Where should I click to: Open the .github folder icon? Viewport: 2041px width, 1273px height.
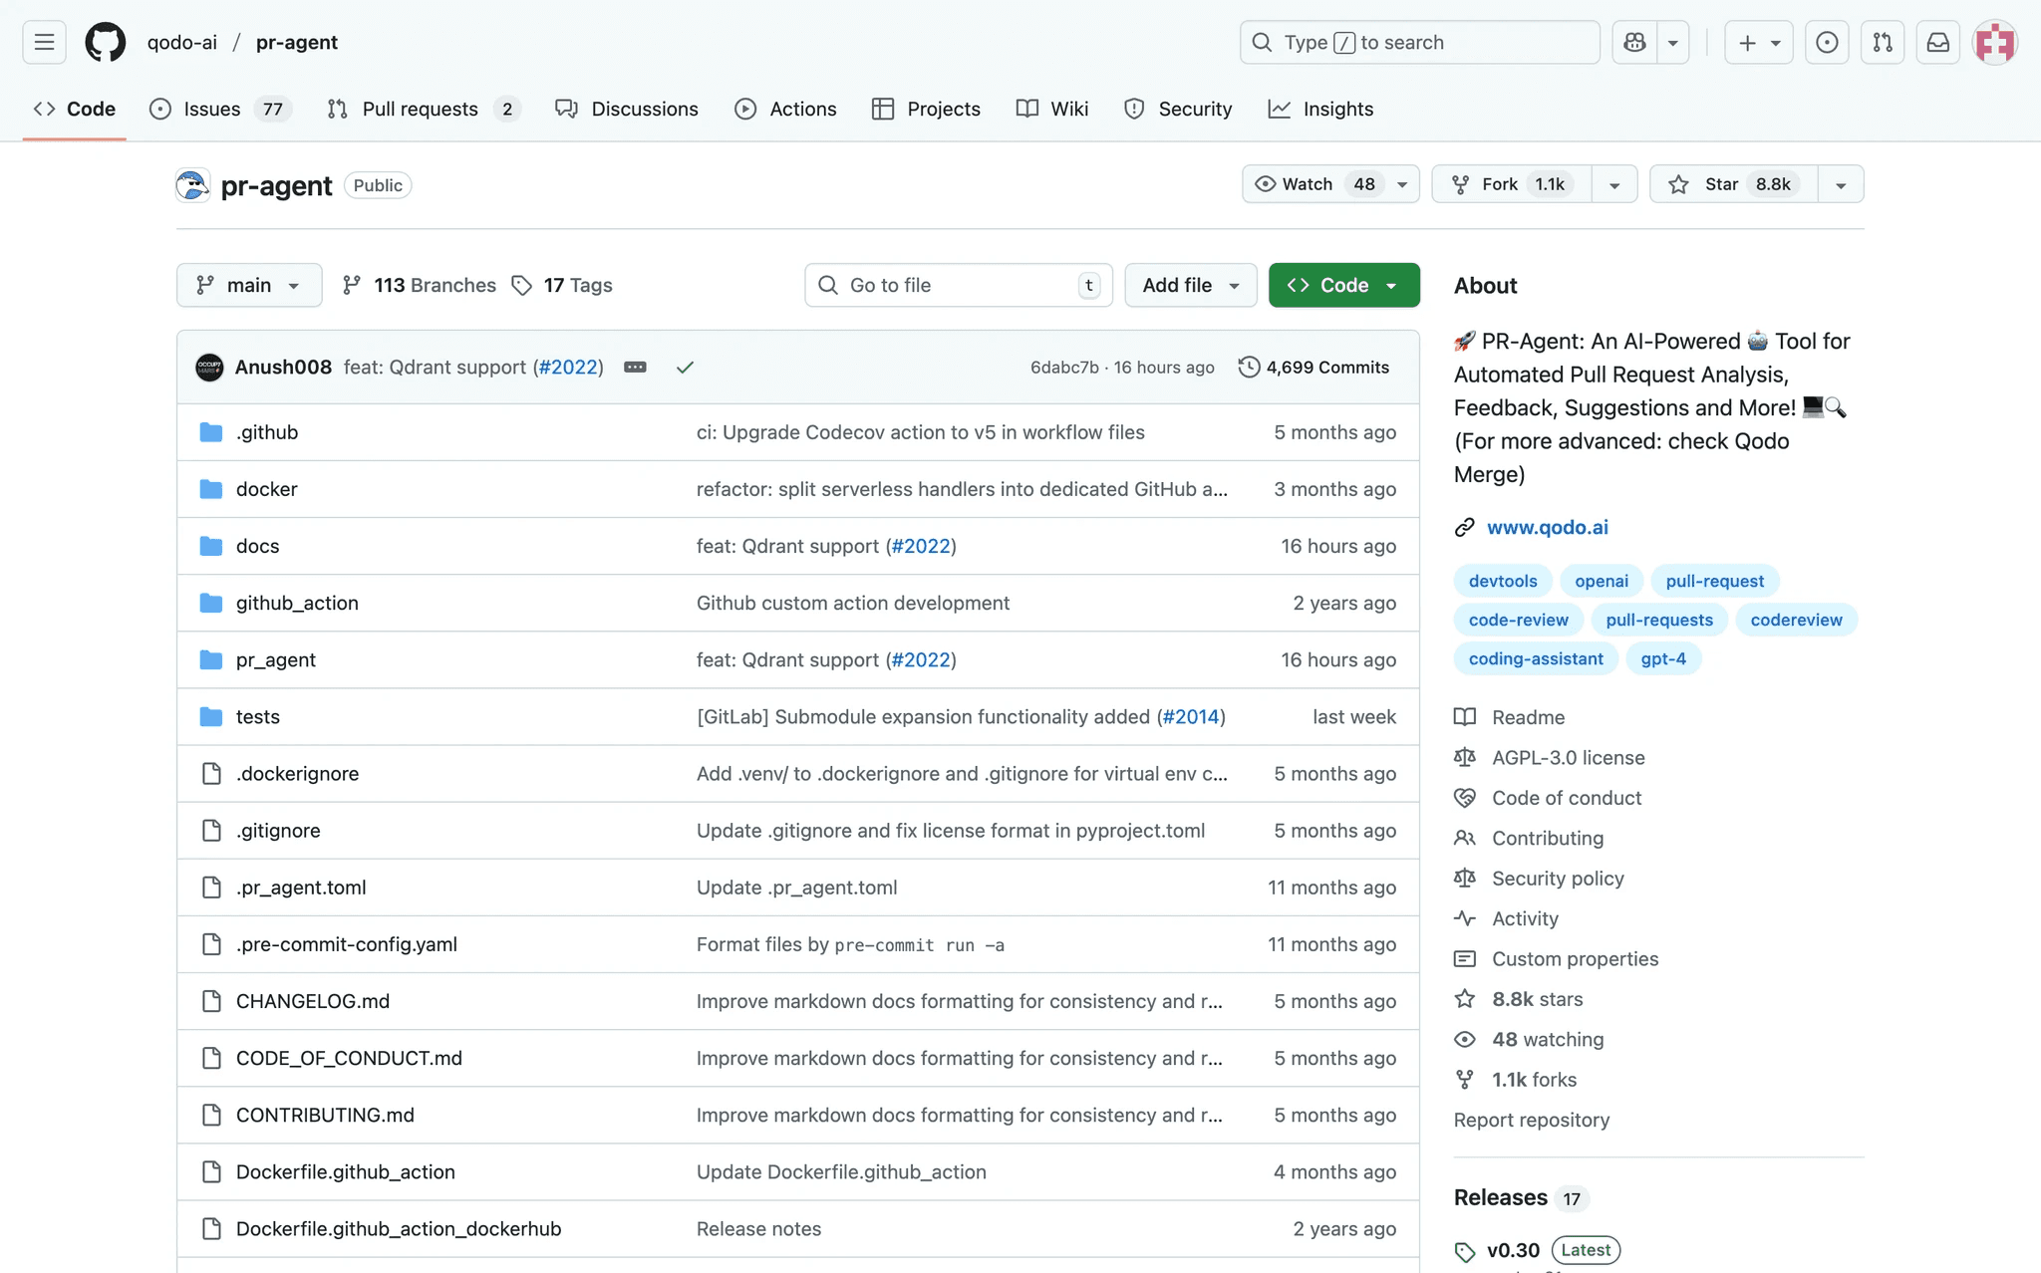(211, 432)
